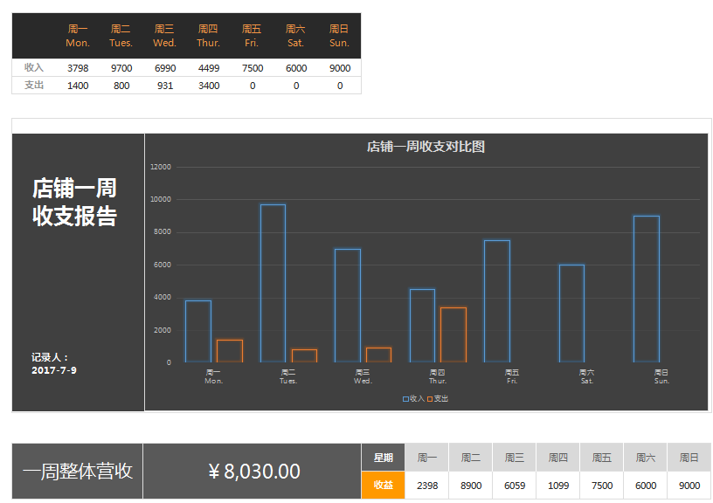Click the total revenue amount ¥8,030.00
Image resolution: width=713 pixels, height=503 pixels.
tap(254, 472)
